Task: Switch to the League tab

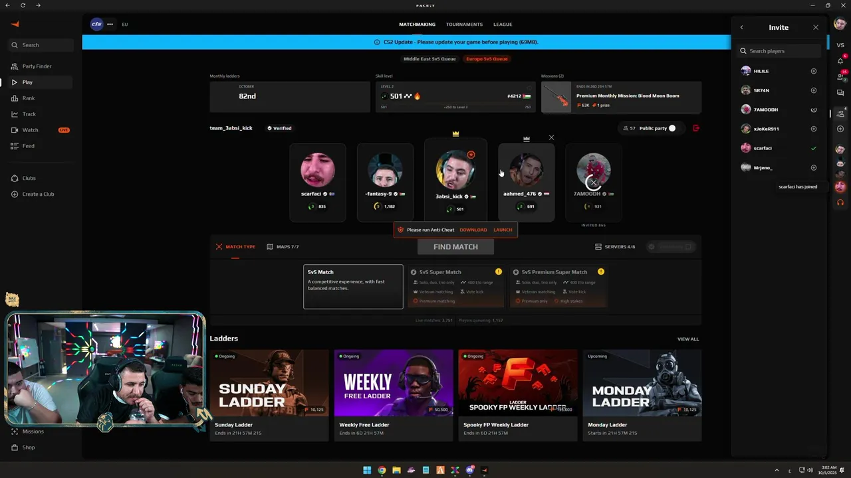Action: (x=503, y=25)
